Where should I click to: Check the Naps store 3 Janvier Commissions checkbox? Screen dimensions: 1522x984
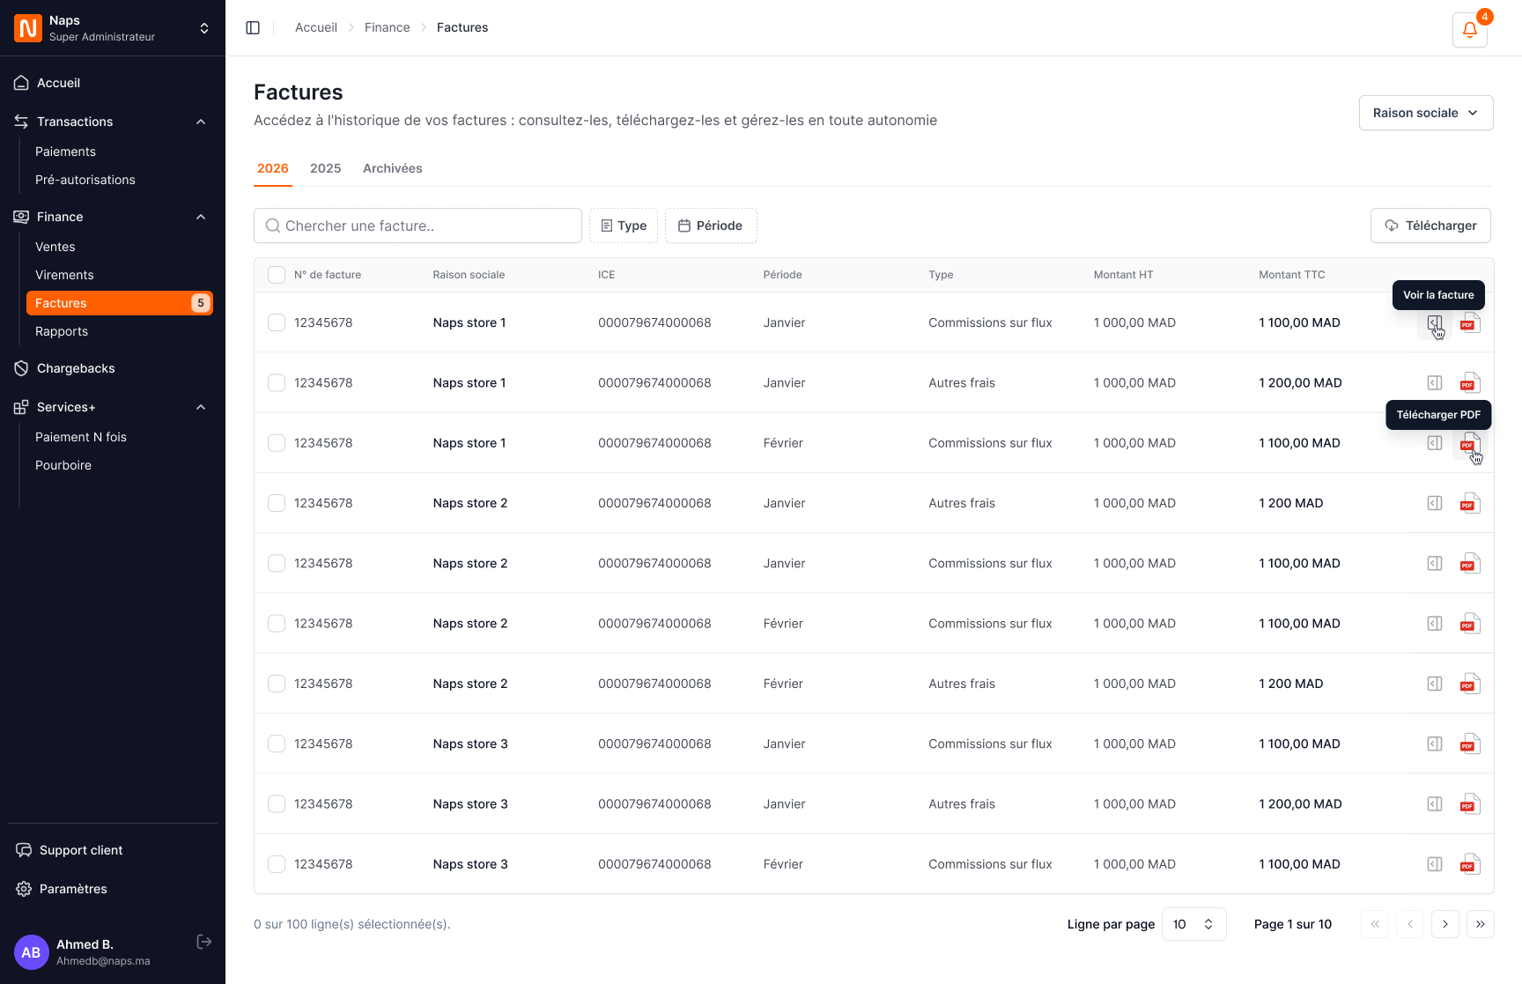click(x=277, y=744)
